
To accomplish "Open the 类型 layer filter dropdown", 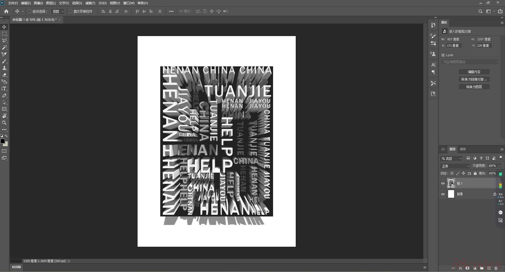I will [451, 159].
